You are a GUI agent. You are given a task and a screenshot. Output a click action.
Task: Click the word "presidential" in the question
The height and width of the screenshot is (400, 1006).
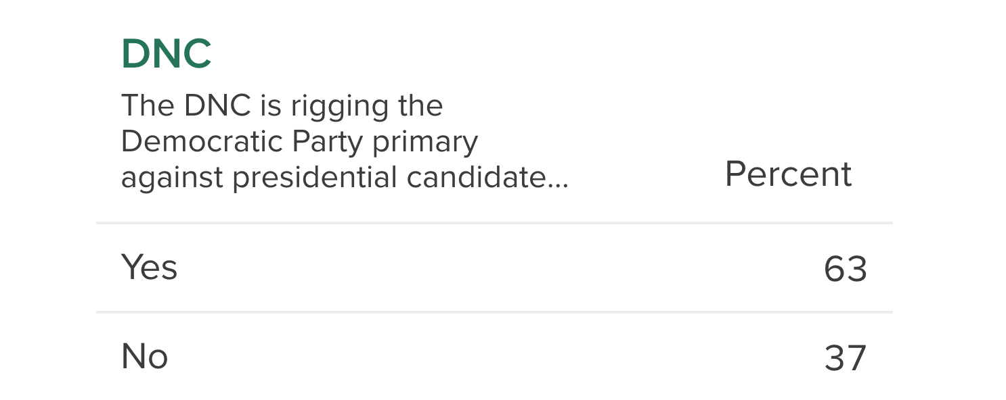(x=317, y=179)
